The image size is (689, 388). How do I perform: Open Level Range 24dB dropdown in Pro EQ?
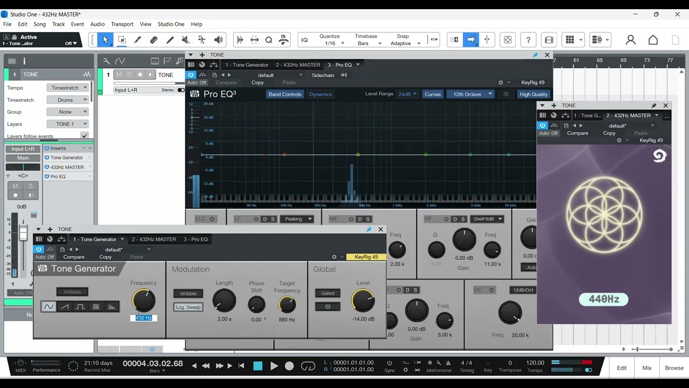point(407,94)
